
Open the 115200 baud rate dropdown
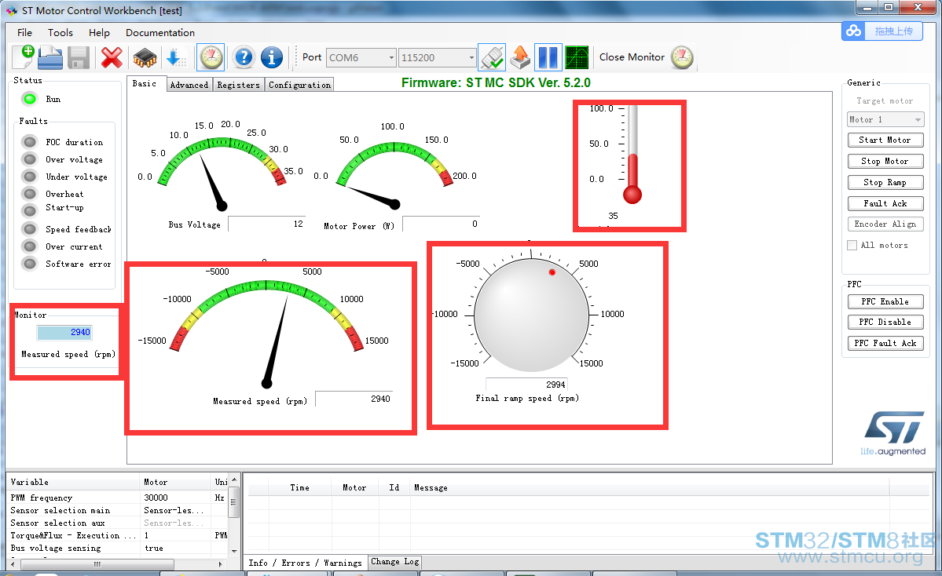[471, 57]
